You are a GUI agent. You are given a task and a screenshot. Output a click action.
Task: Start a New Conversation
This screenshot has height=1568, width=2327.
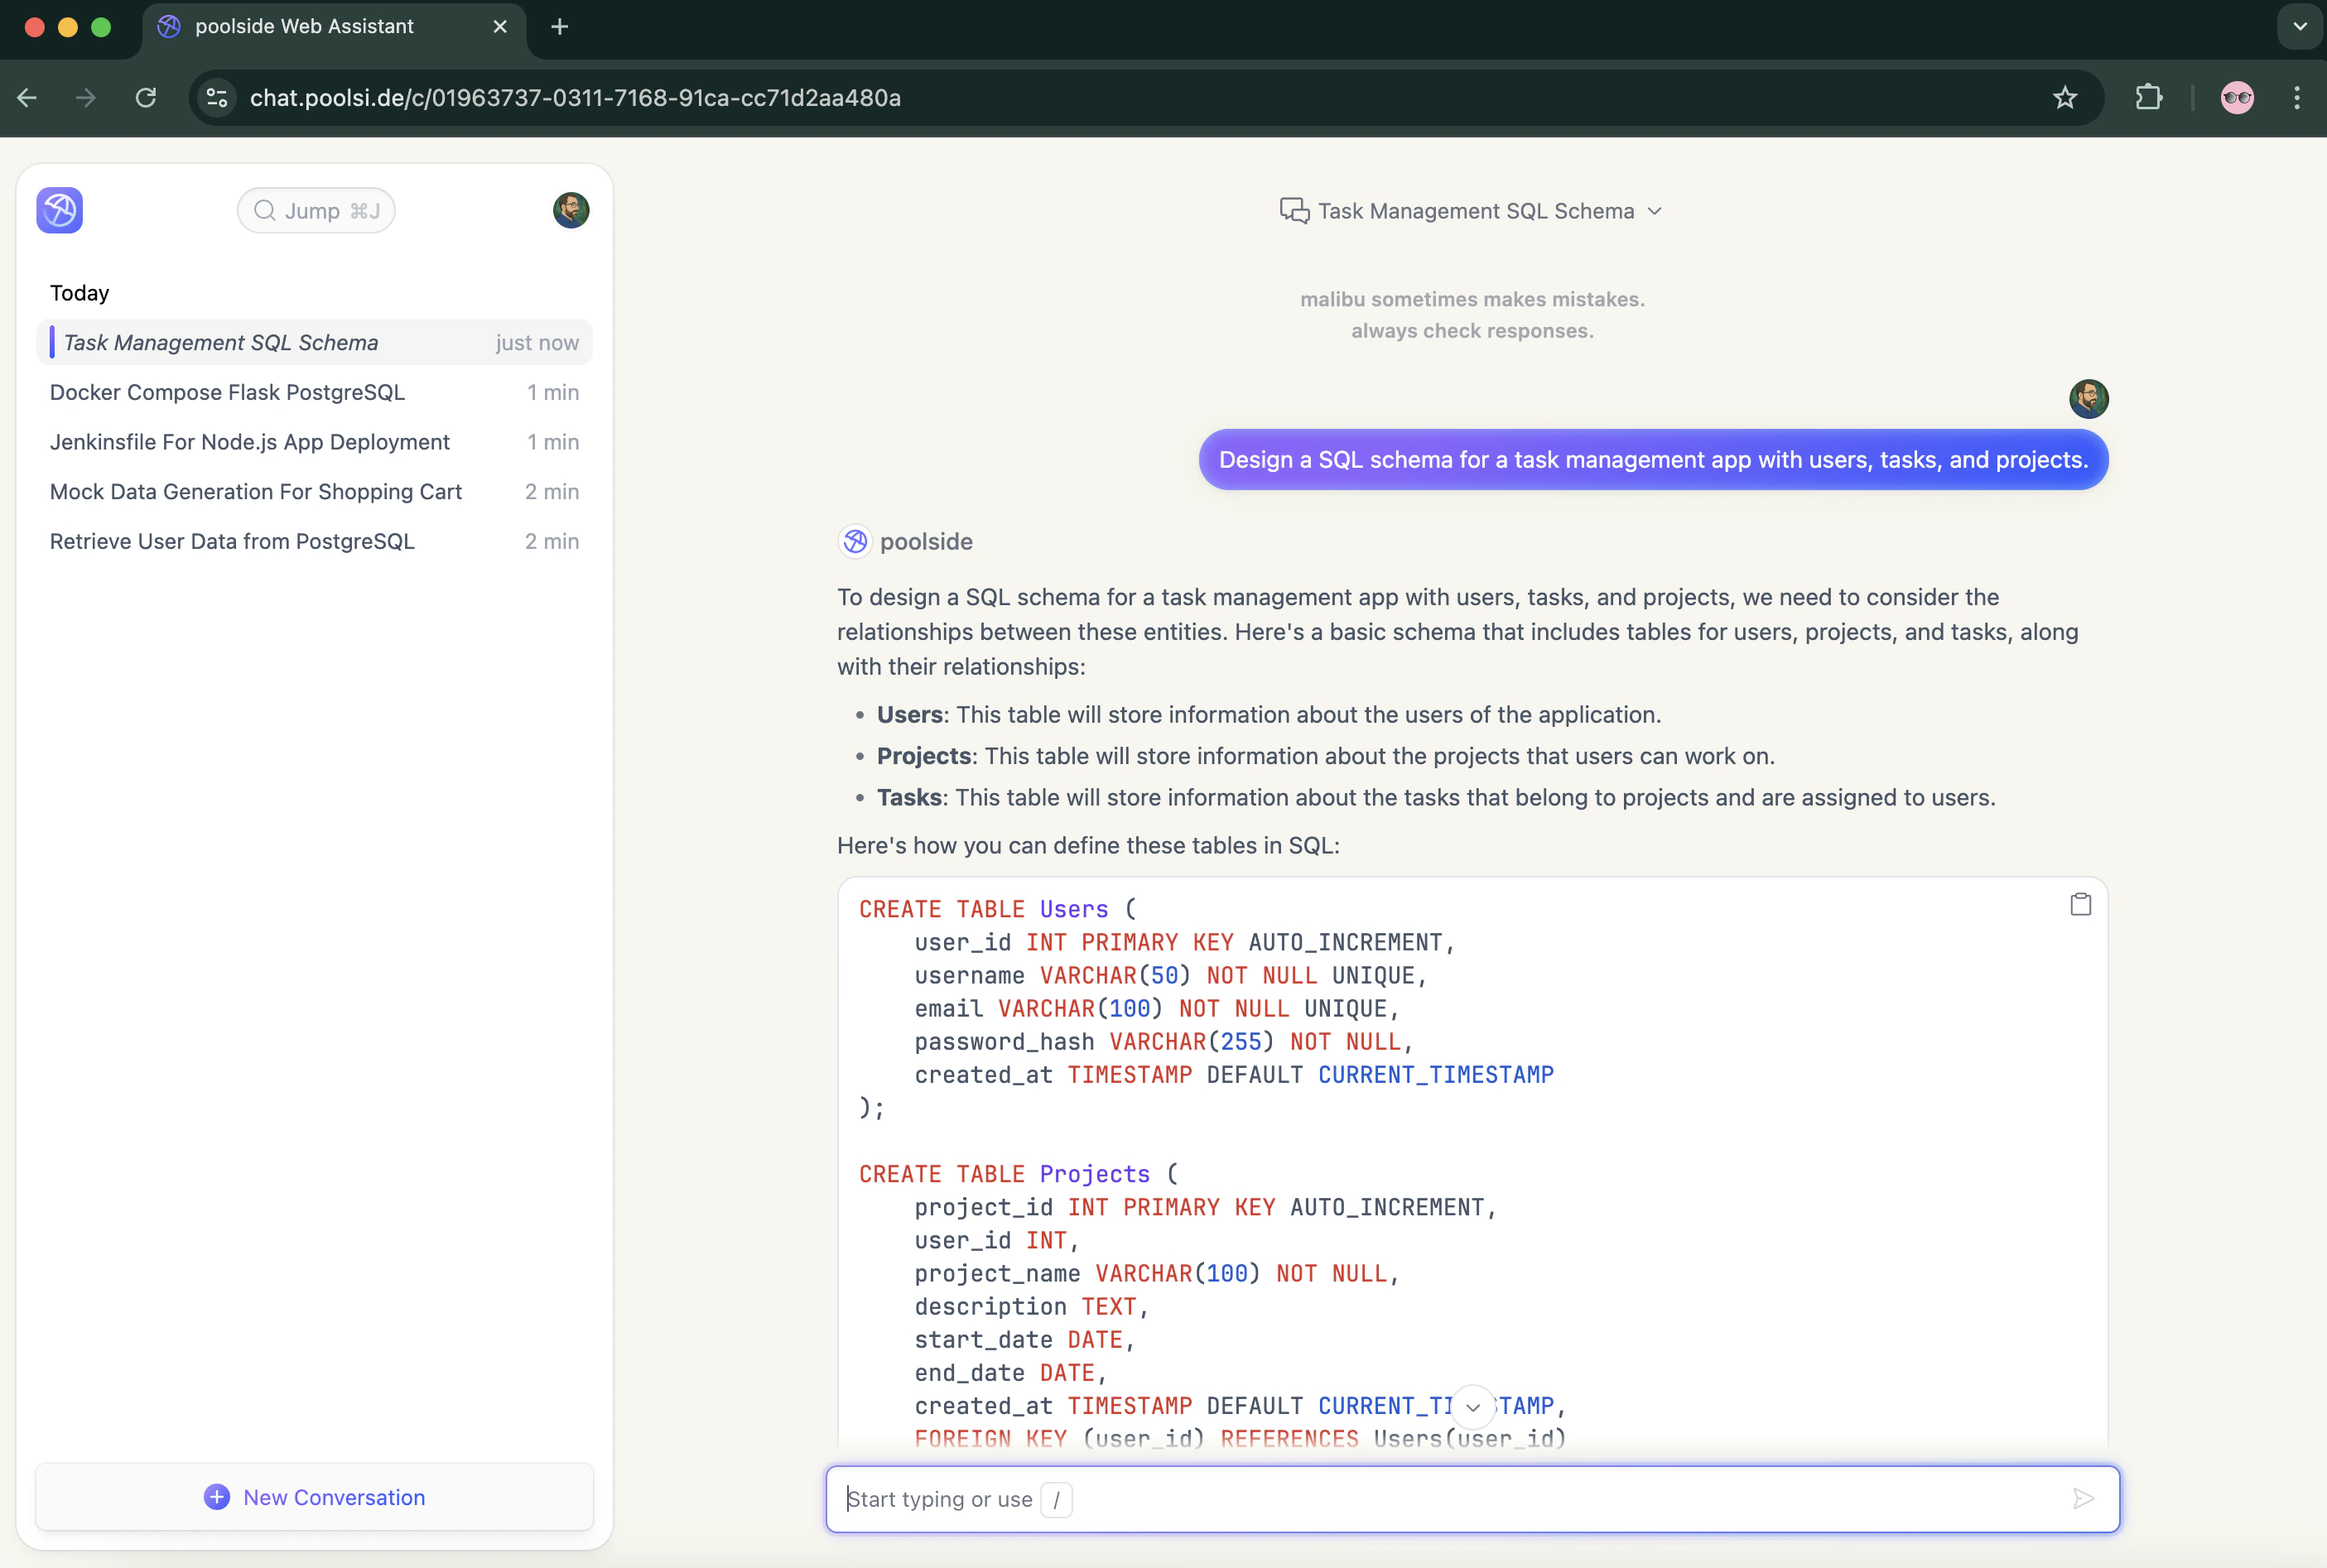[314, 1497]
